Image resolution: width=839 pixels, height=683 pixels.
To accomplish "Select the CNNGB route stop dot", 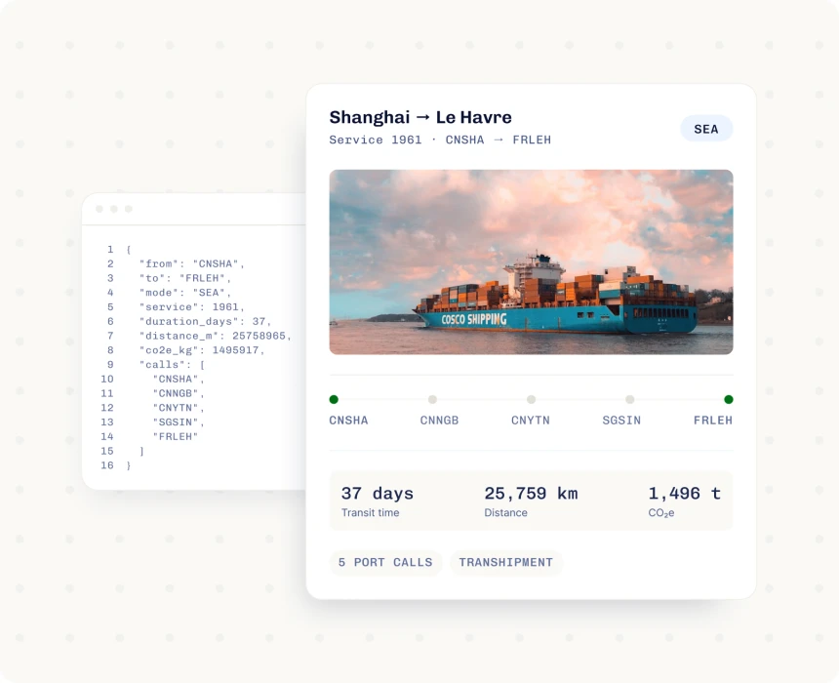I will pos(432,399).
